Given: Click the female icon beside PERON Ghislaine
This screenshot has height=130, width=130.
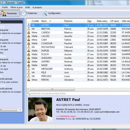Looking at the screenshot, I should [29, 80].
